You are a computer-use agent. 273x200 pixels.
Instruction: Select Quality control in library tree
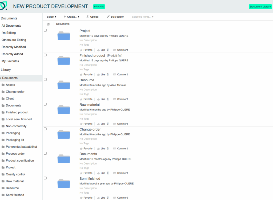[15, 174]
